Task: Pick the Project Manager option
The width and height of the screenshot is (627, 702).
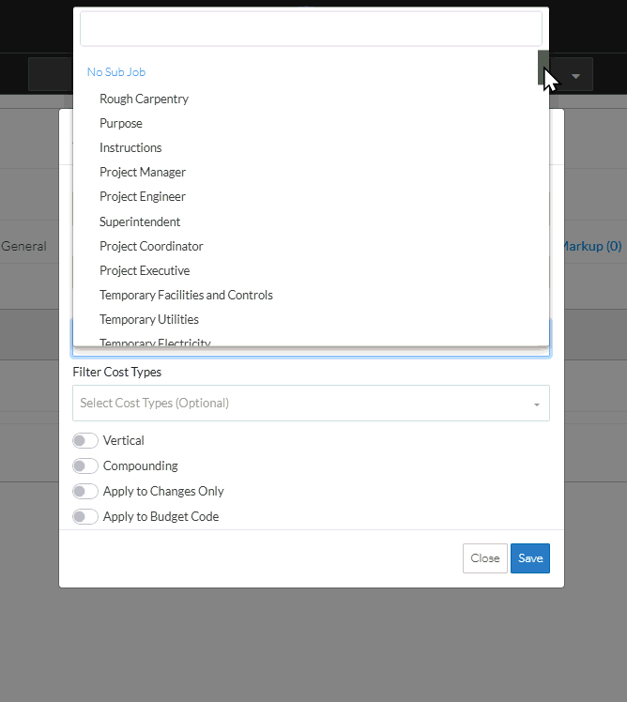Action: tap(143, 172)
